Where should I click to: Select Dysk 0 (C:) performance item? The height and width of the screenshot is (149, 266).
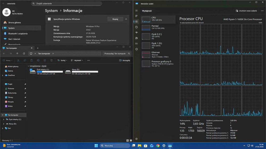pos(158,36)
